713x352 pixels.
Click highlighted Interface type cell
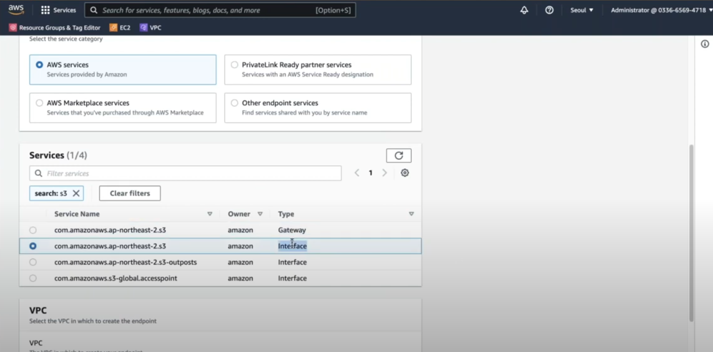pyautogui.click(x=292, y=246)
